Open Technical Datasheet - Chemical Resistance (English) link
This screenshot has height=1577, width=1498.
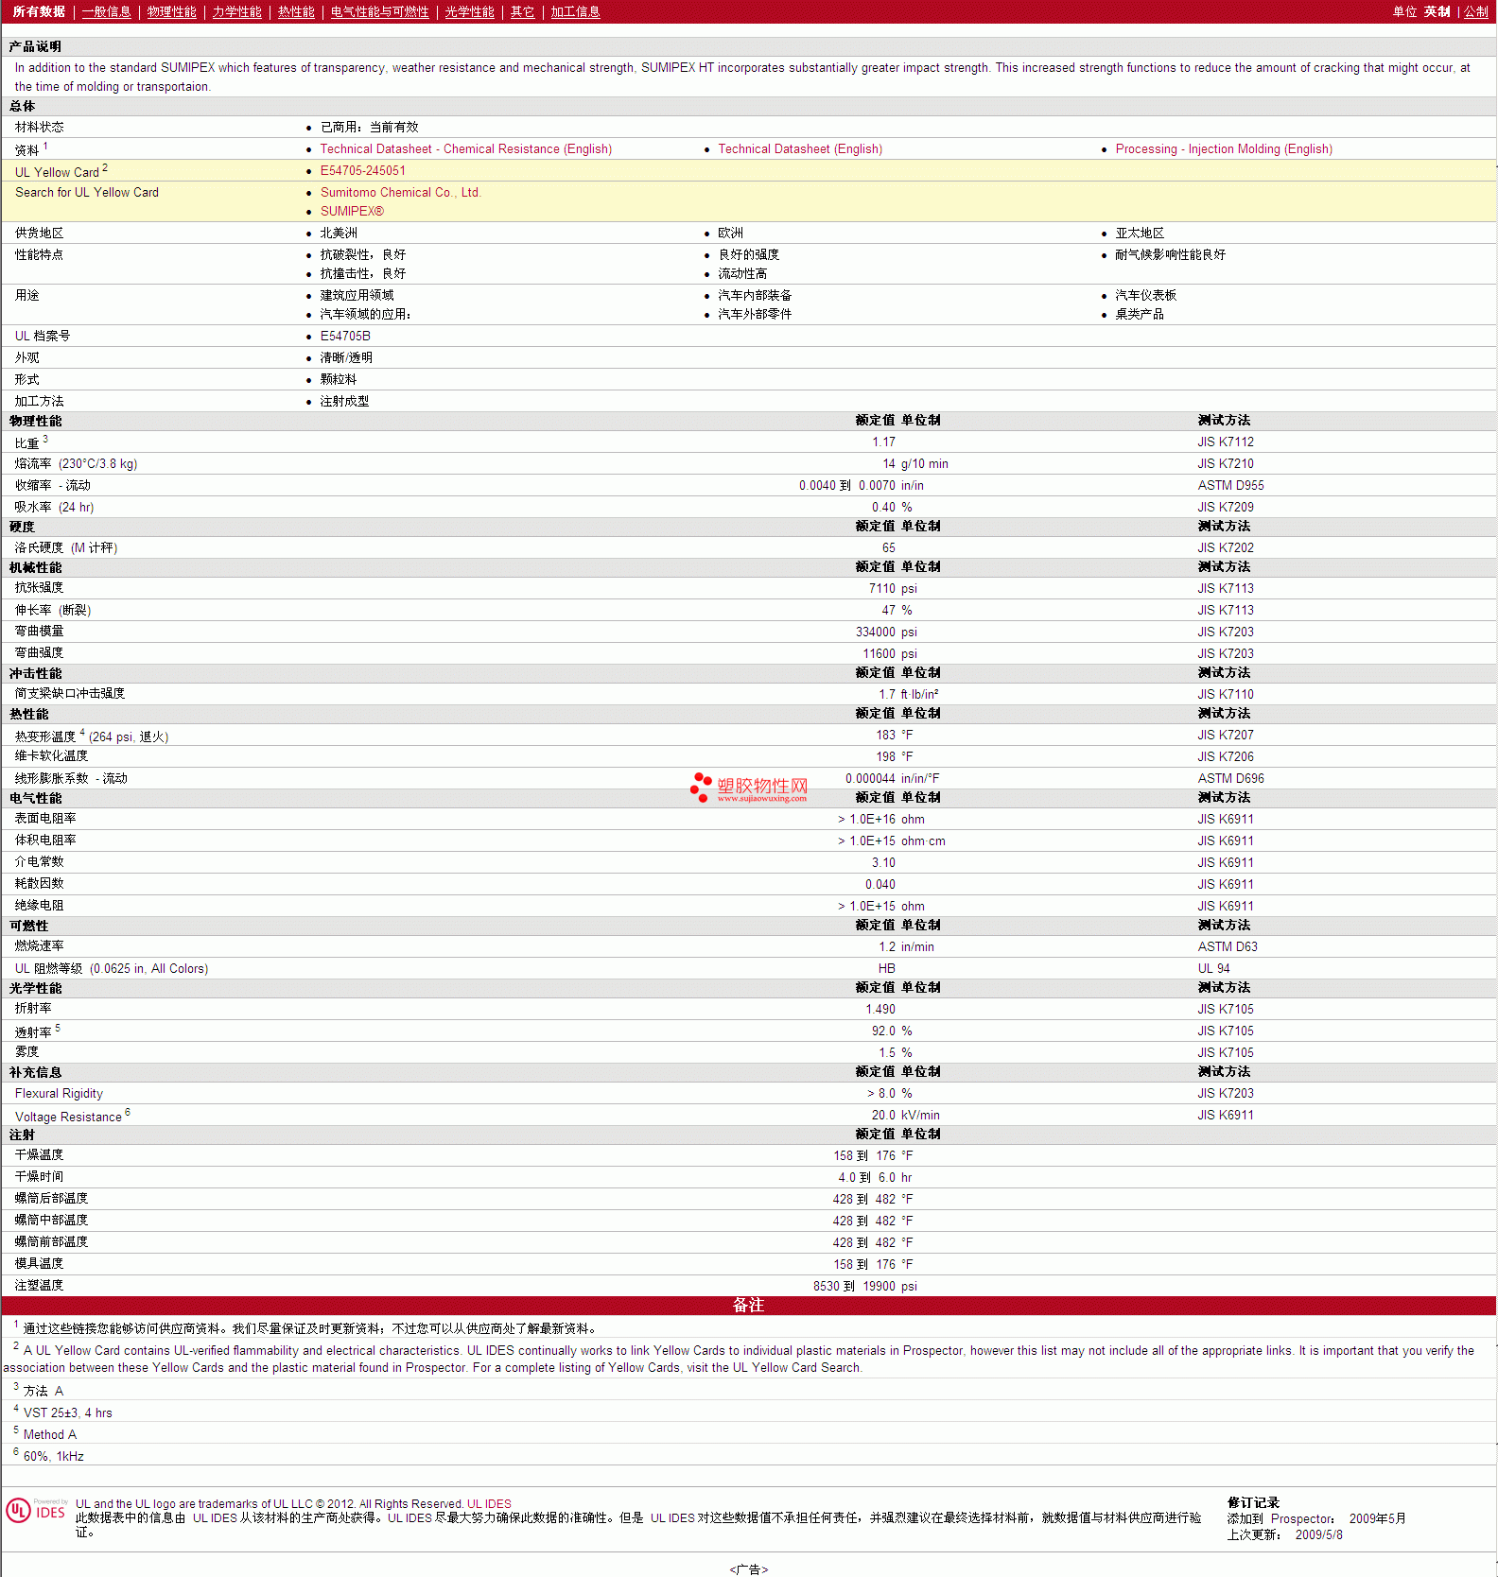coord(466,149)
